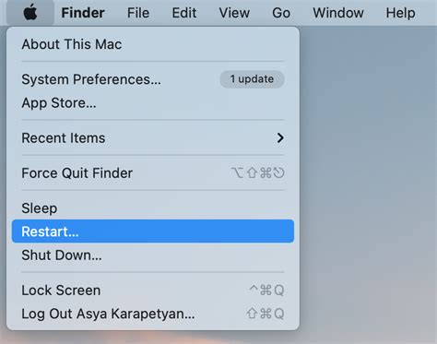
Task: Select Lock Screen
Action: (153, 291)
